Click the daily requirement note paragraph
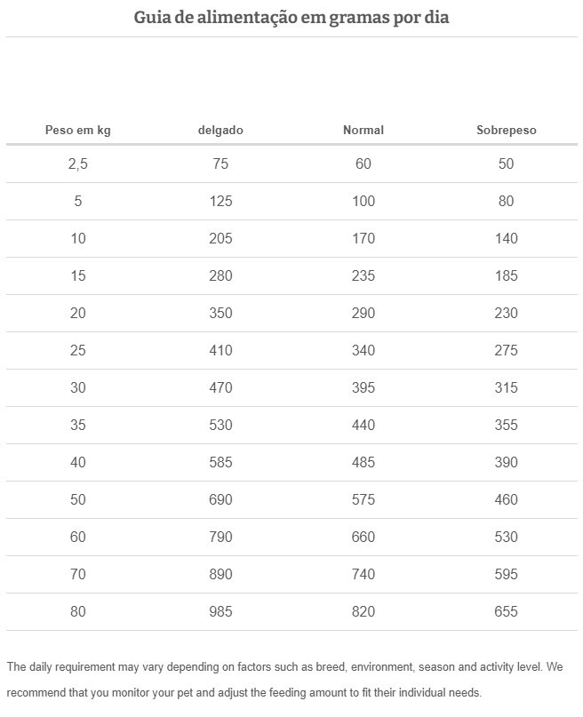Viewport: 583px width, 717px height. pyautogui.click(x=284, y=679)
